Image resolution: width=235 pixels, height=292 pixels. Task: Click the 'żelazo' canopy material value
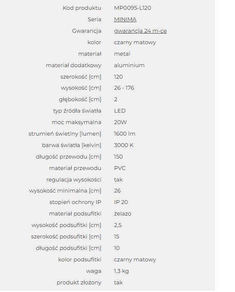(123, 214)
